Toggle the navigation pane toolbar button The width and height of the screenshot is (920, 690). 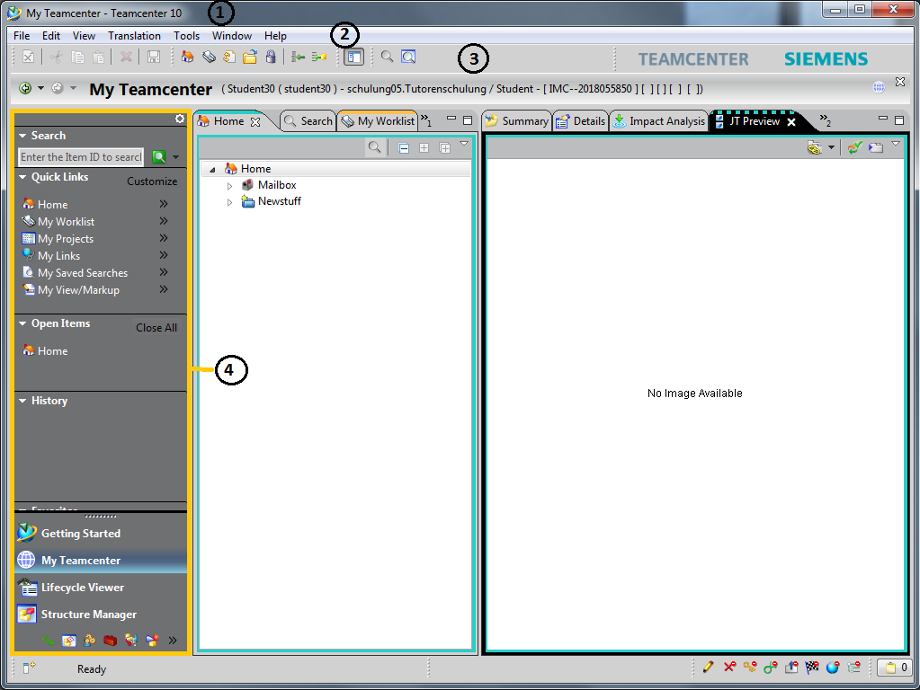pyautogui.click(x=353, y=57)
